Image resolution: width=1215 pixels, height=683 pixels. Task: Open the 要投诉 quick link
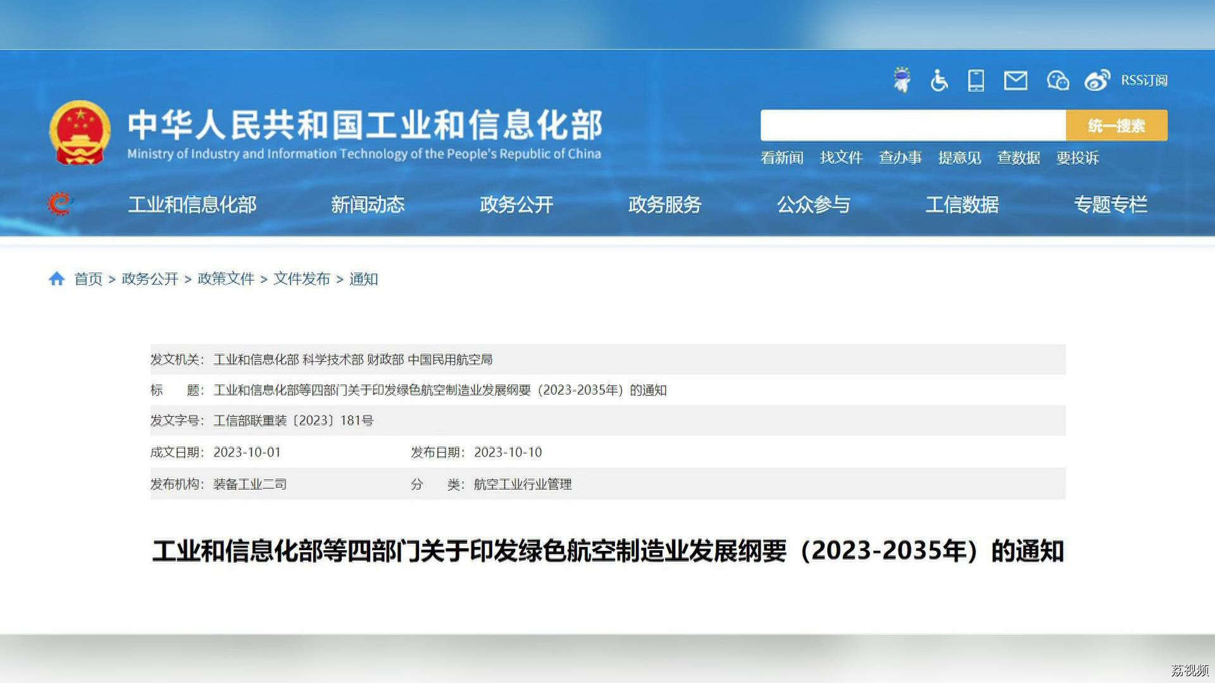tap(1078, 157)
